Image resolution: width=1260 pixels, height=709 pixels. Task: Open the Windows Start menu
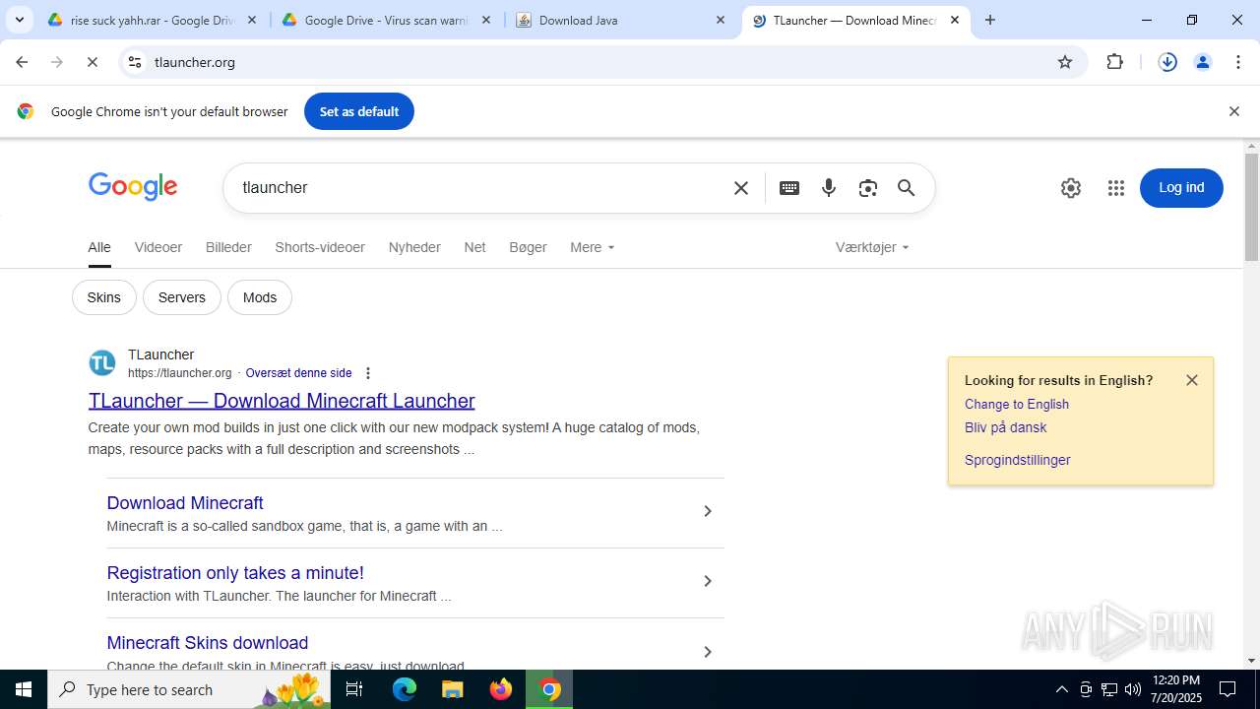24,689
